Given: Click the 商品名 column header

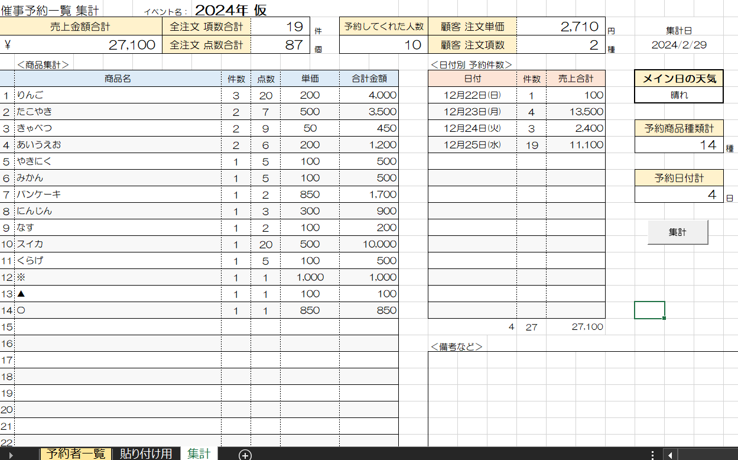Looking at the screenshot, I should pos(118,79).
